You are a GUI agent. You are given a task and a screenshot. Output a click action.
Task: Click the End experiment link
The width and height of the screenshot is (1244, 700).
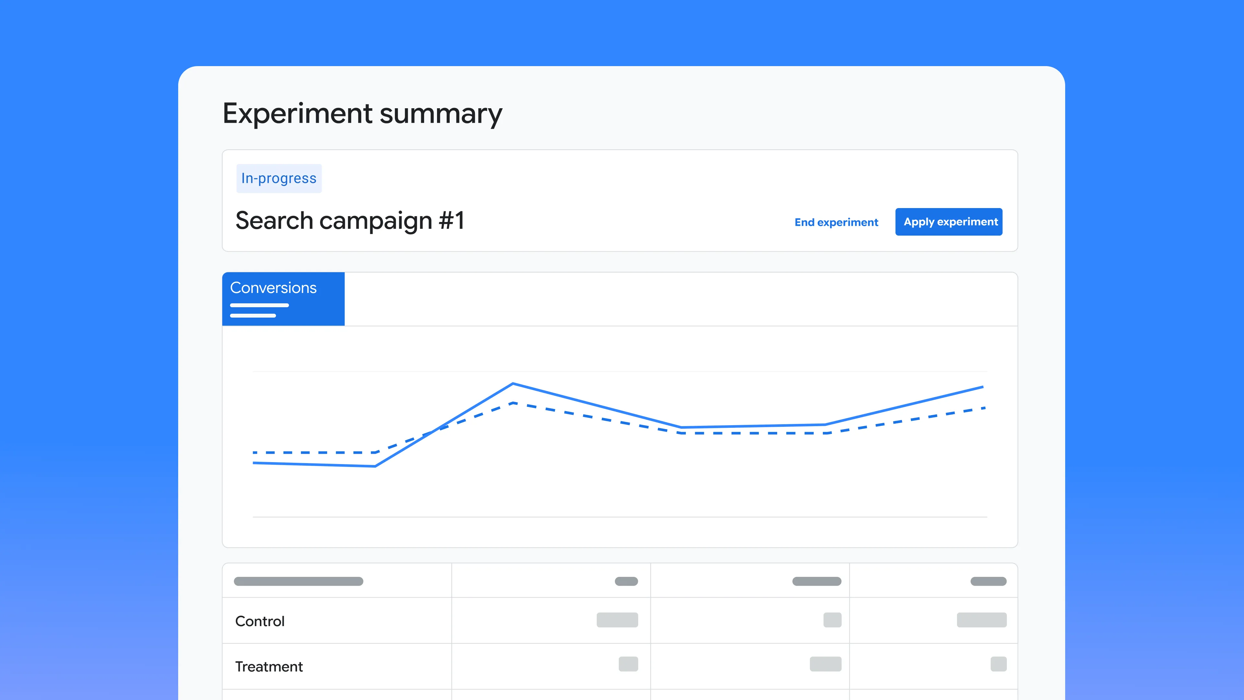836,222
